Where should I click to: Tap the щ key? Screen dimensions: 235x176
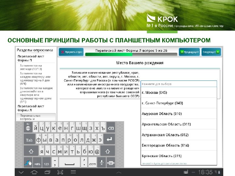(x=85, y=127)
